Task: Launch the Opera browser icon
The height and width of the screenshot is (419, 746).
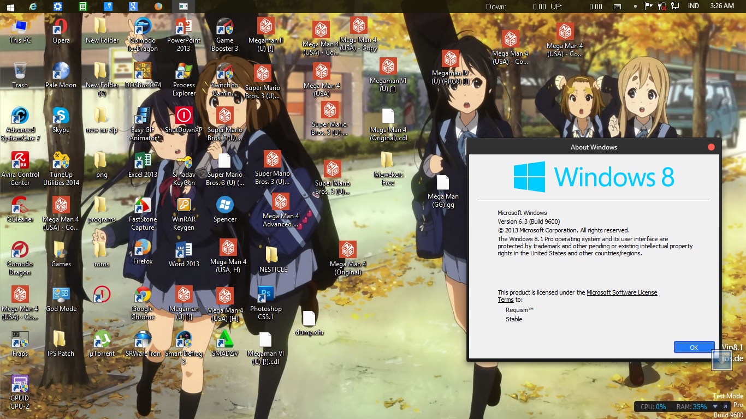Action: point(61,32)
